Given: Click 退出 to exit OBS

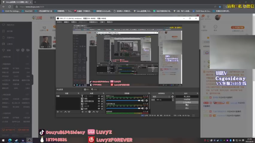Looking at the screenshot, I should [x=187, y=108].
